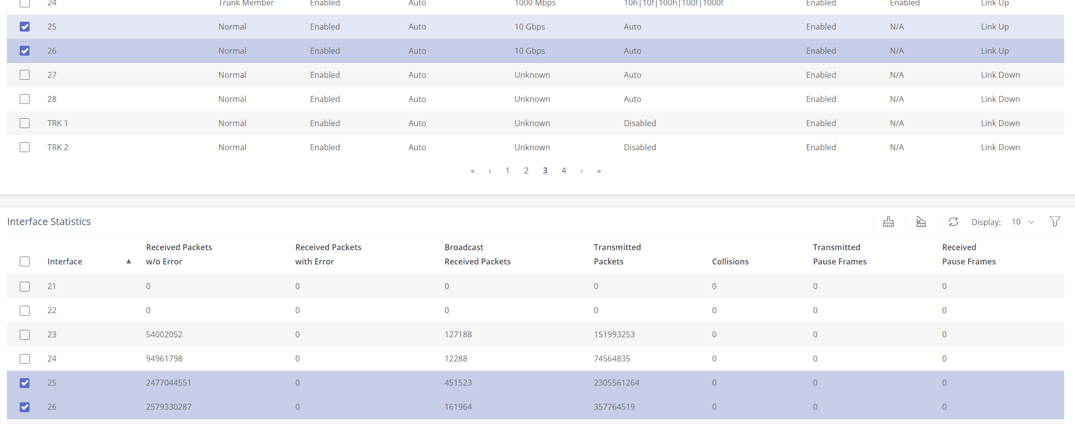Screen dimensions: 1075x424
Task: Uncheck interface 26 statistics row with 2579330287
Action: 25,407
